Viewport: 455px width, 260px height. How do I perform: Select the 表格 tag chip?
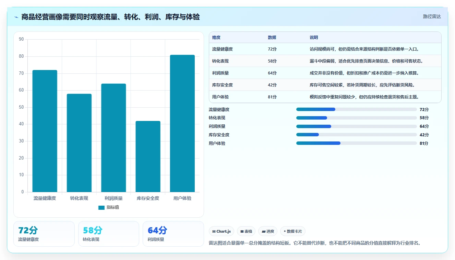[x=246, y=231]
